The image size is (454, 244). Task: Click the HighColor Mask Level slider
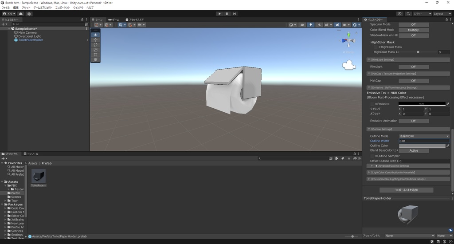tap(418, 52)
